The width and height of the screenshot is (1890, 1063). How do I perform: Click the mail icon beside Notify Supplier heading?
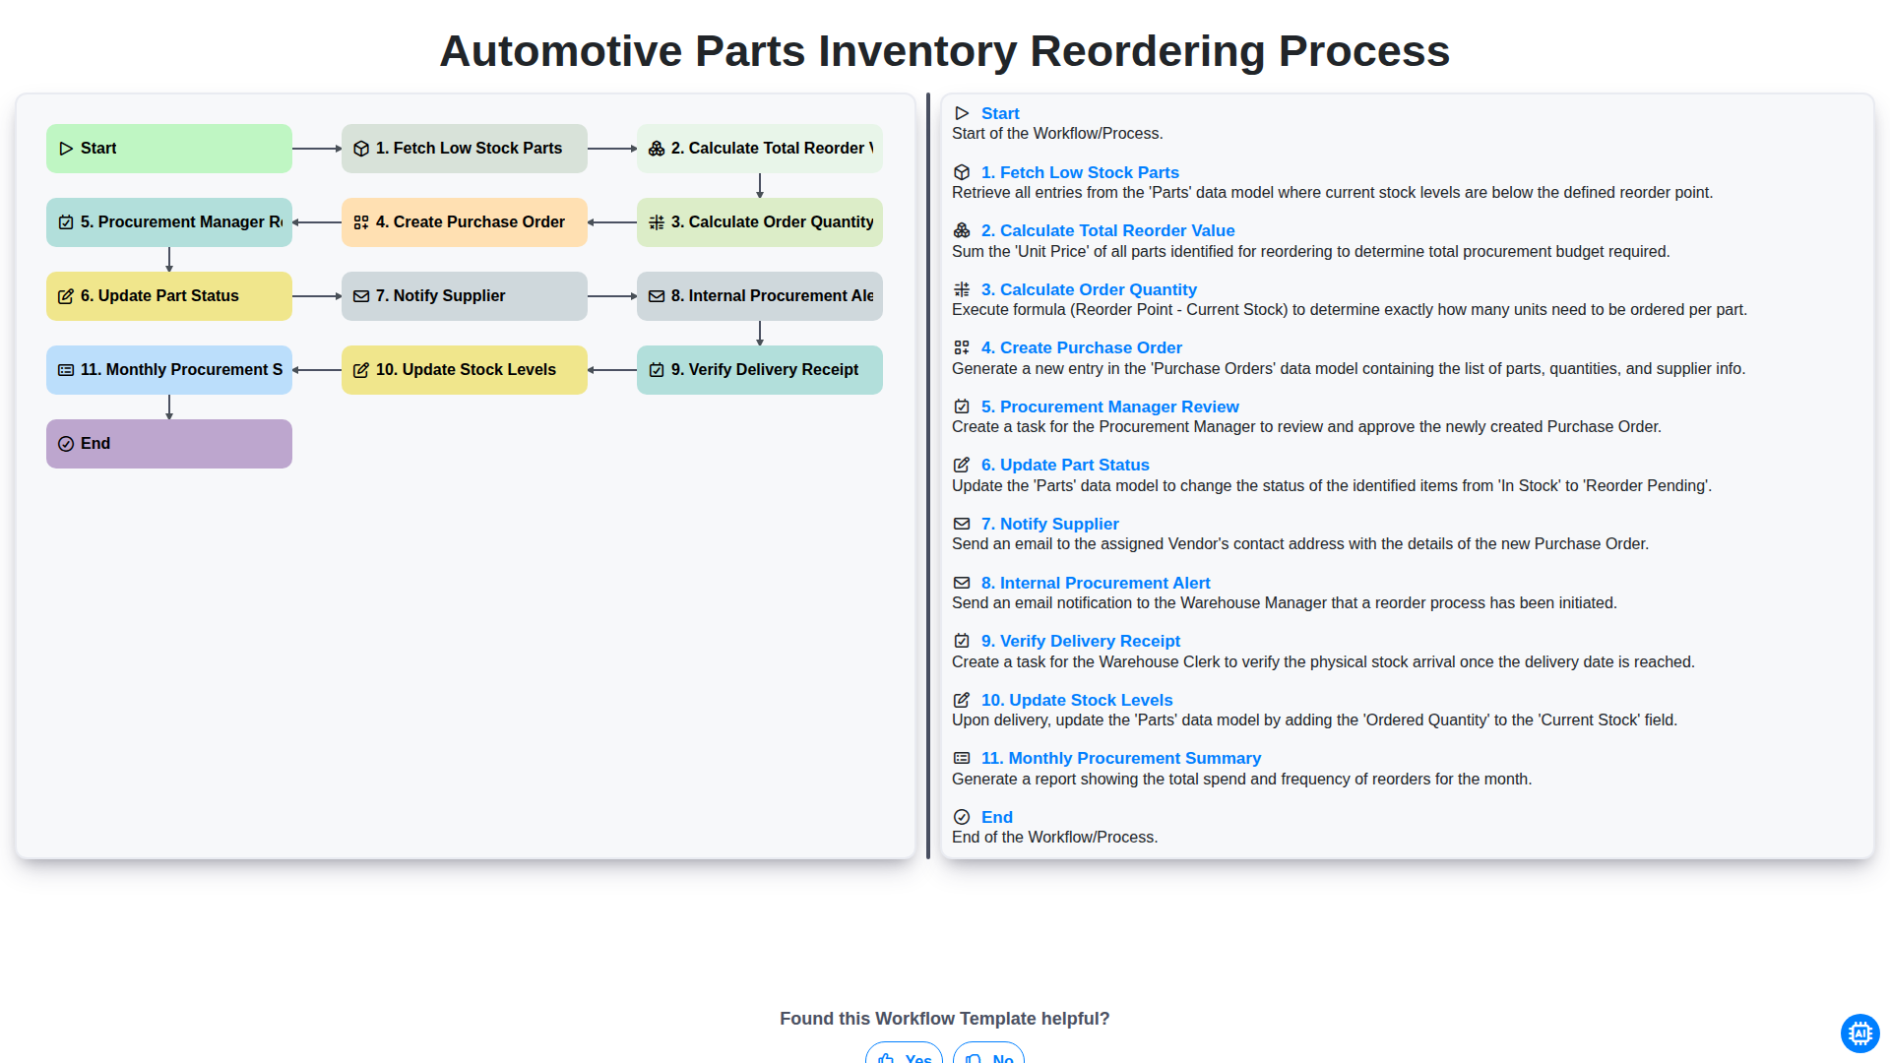(962, 524)
